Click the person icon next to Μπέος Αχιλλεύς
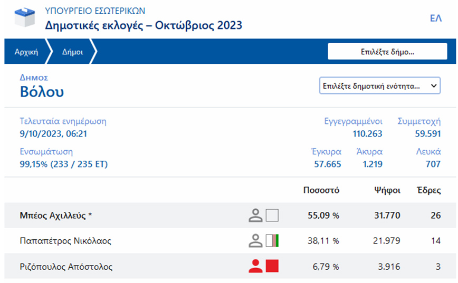Viewport: 458px width, 283px height. pos(256,215)
